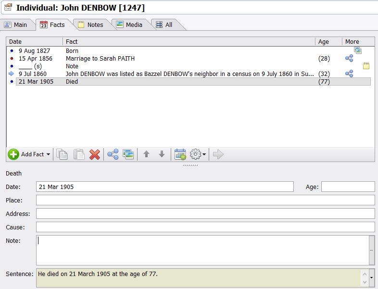Click into the Place input field
Viewport: 378px width, 289px height.
[x=205, y=200]
